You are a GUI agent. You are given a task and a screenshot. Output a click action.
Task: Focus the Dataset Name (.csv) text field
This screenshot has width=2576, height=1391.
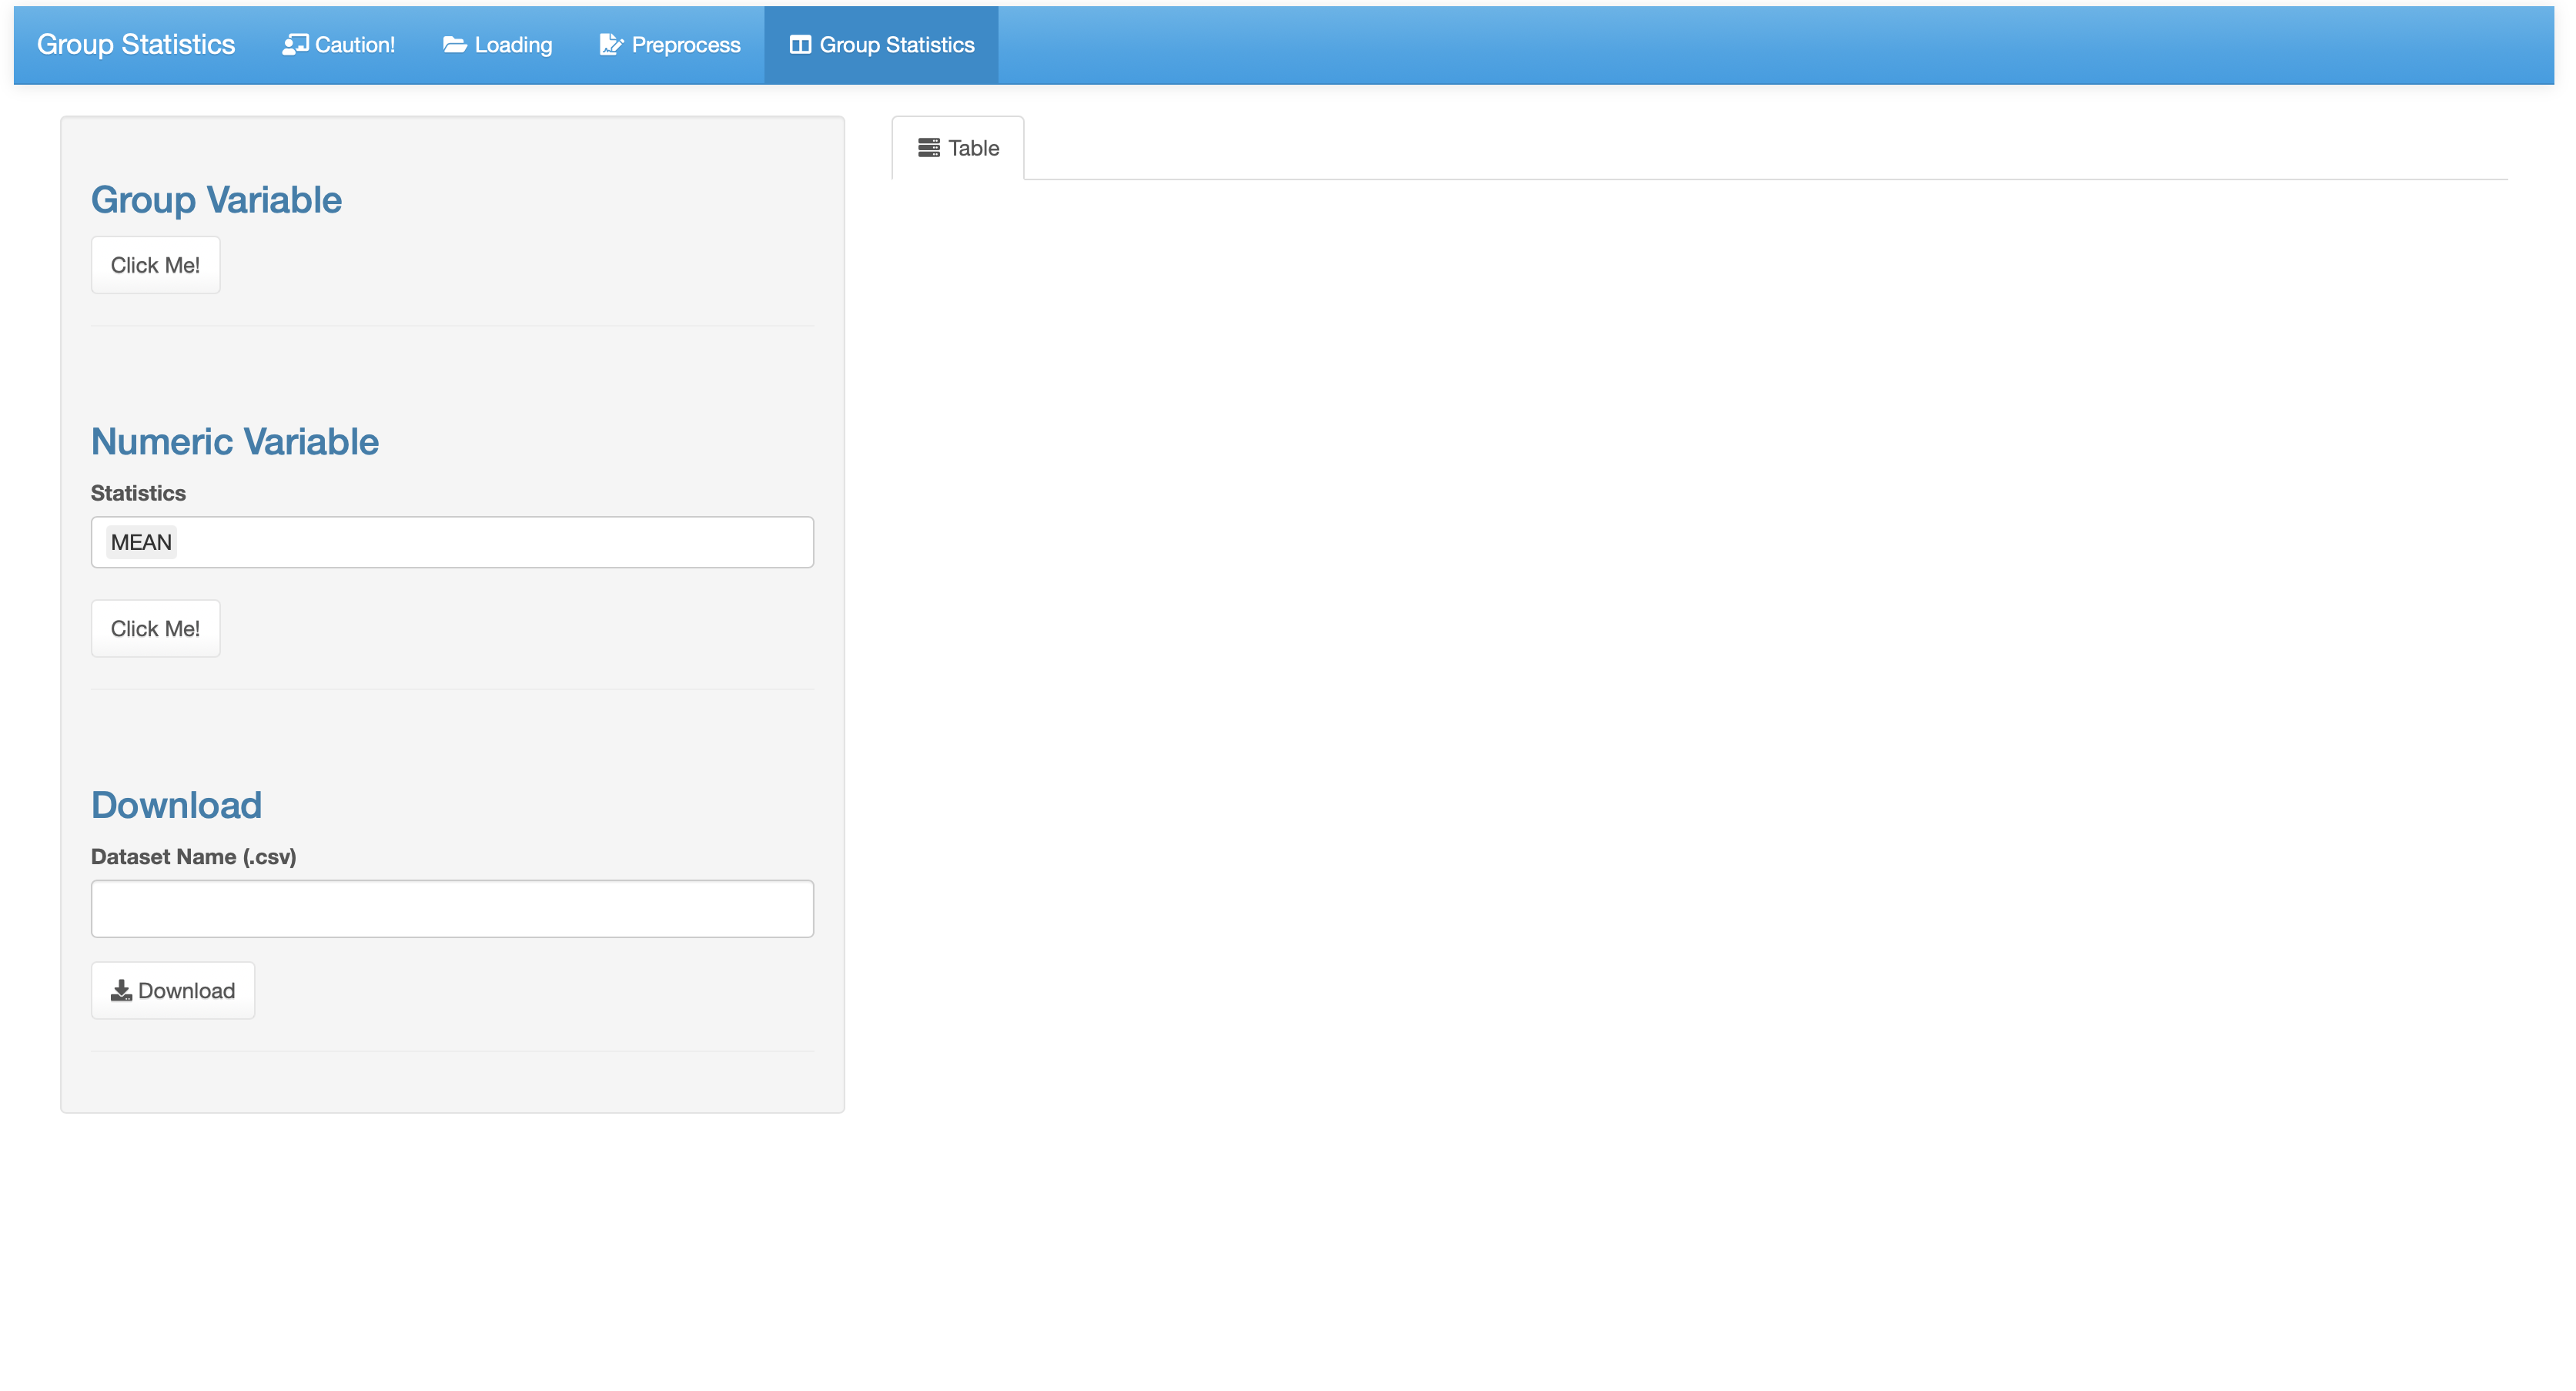pos(452,909)
